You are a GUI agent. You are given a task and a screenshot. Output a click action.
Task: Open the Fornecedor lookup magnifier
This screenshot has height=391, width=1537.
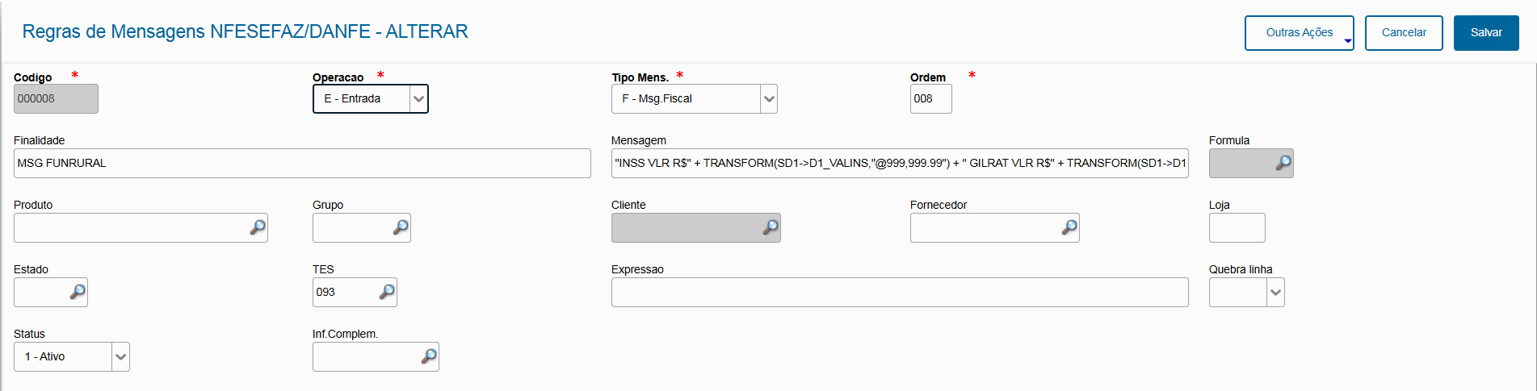tap(1069, 227)
